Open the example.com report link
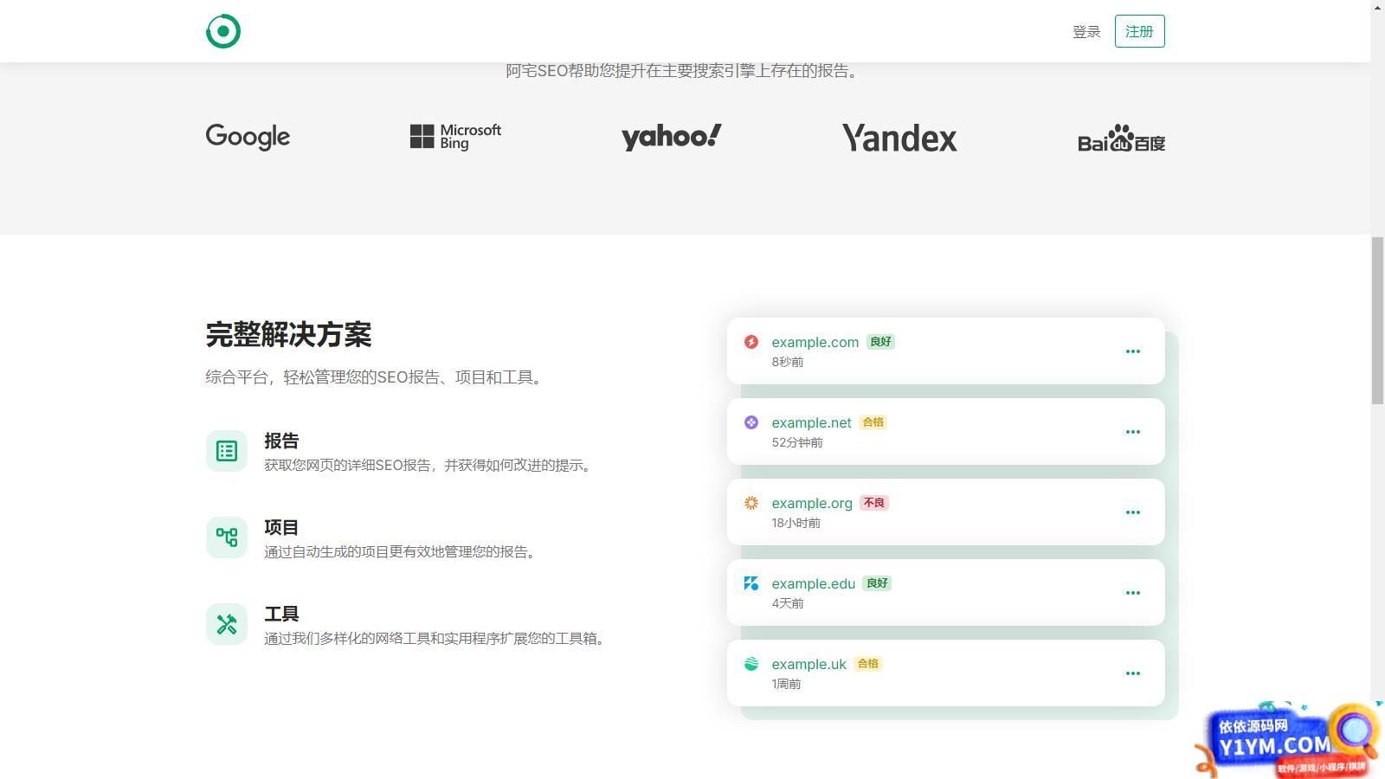This screenshot has height=779, width=1385. point(815,342)
